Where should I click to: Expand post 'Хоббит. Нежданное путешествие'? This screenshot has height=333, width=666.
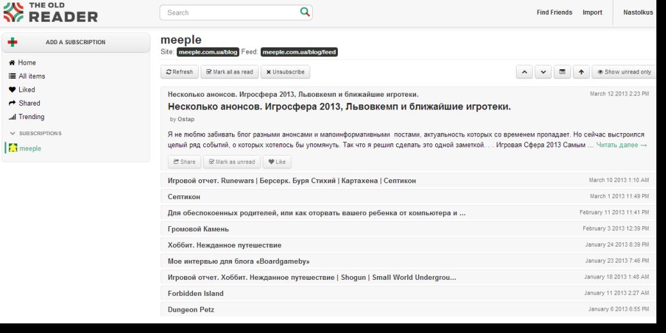pos(408,245)
